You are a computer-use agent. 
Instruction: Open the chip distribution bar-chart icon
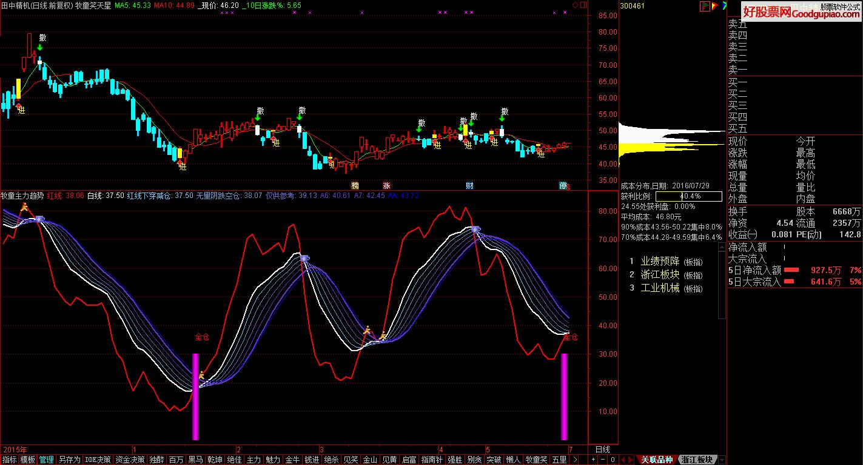click(705, 5)
